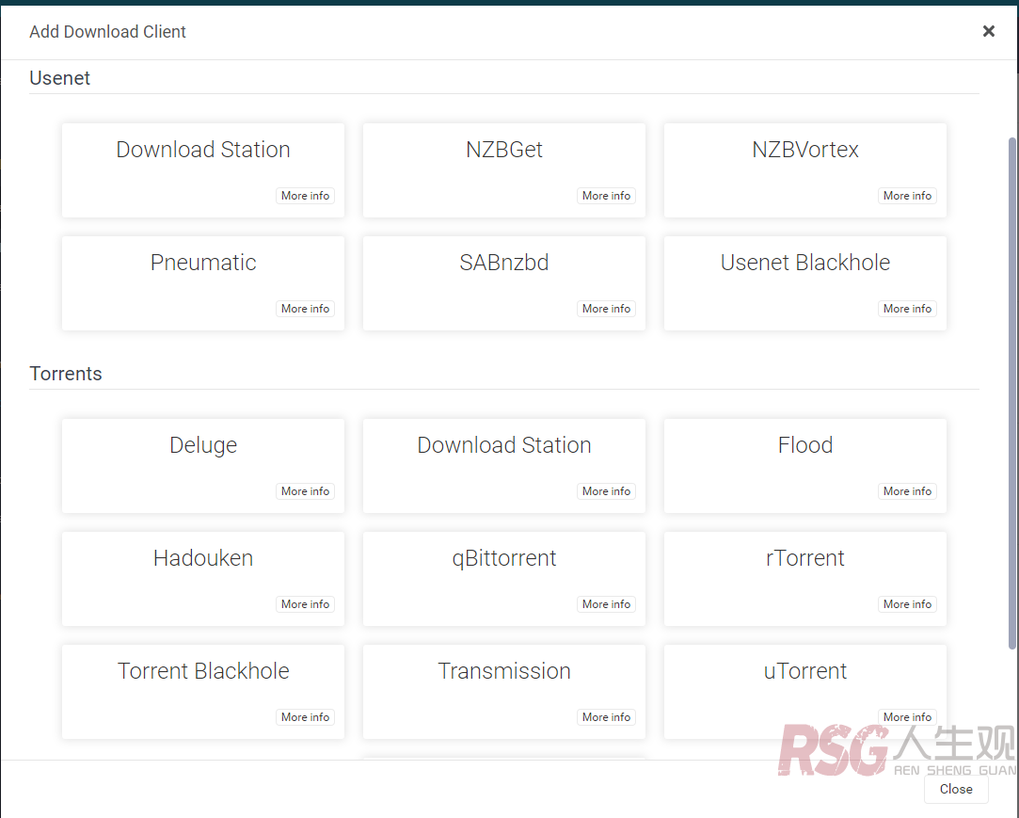The width and height of the screenshot is (1019, 818).
Task: Select the Usenet Download Station client card
Action: [x=202, y=170]
